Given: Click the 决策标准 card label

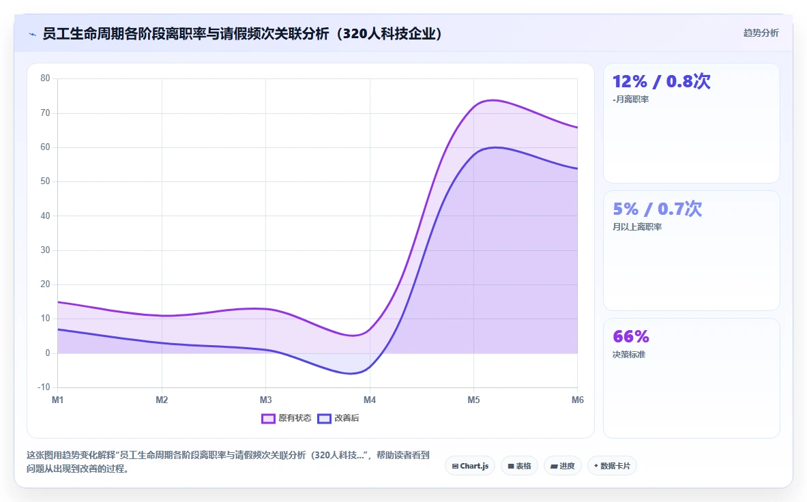Looking at the screenshot, I should click(x=629, y=355).
